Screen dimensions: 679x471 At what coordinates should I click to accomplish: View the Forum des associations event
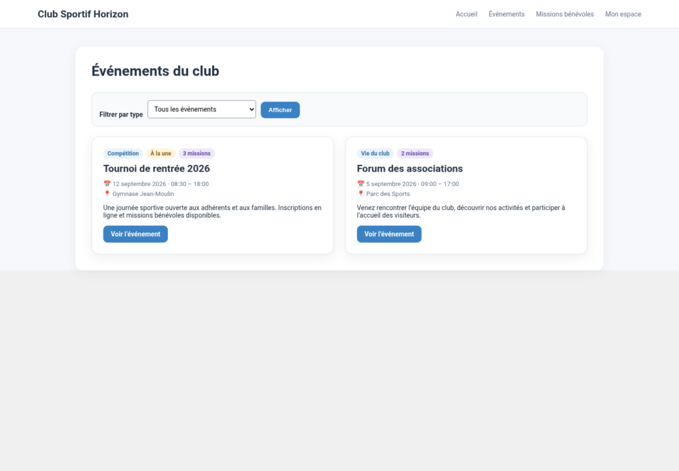coord(389,234)
